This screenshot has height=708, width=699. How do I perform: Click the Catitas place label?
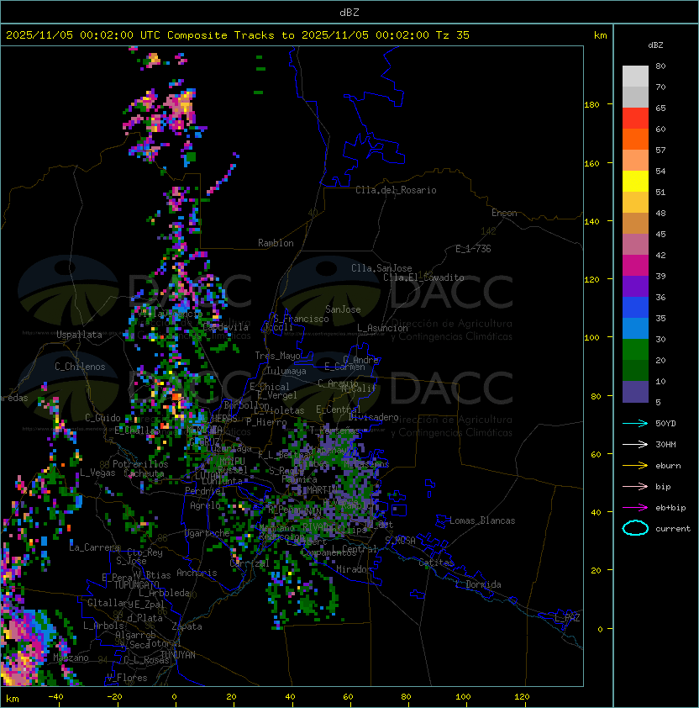coord(436,563)
